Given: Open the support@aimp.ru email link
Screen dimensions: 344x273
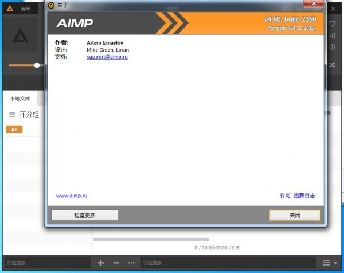Looking at the screenshot, I should [107, 57].
